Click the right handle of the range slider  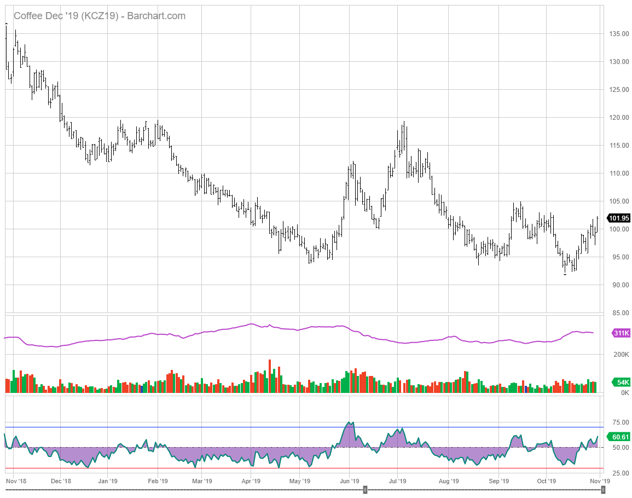click(x=603, y=490)
